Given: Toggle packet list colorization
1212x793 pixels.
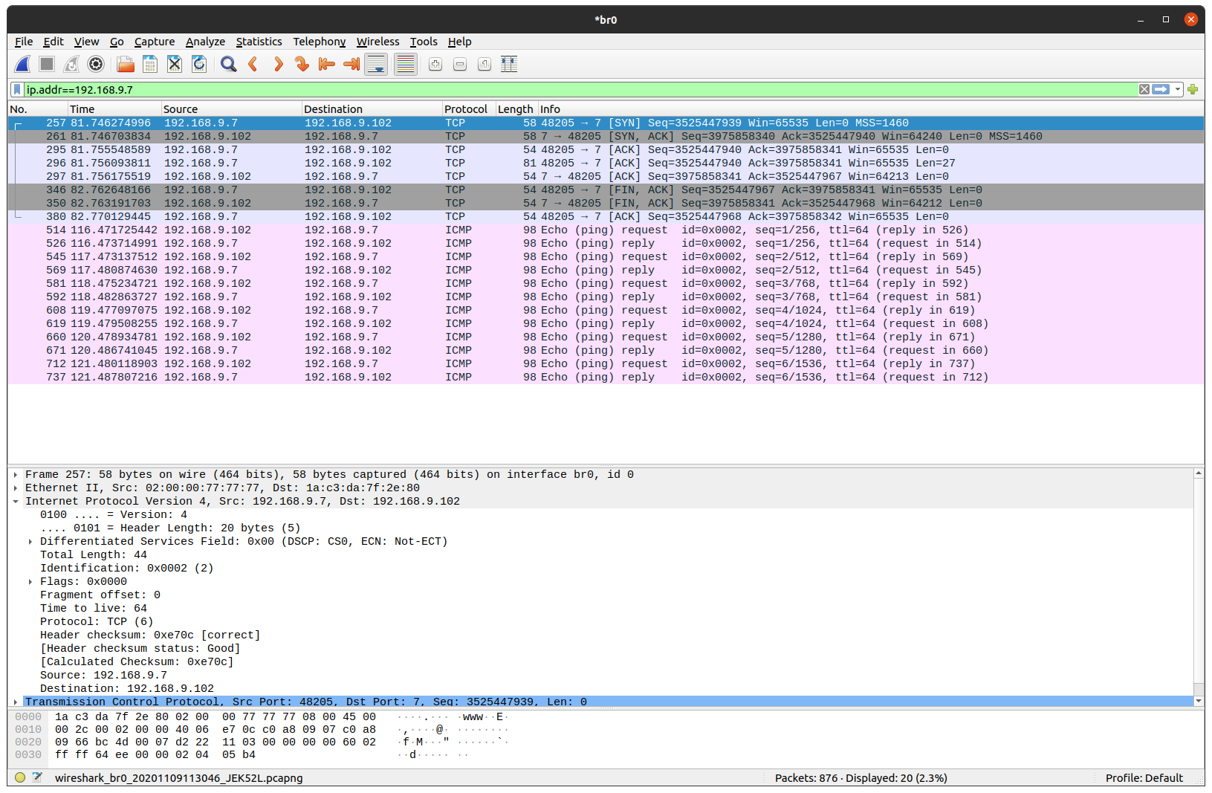Looking at the screenshot, I should 405,65.
